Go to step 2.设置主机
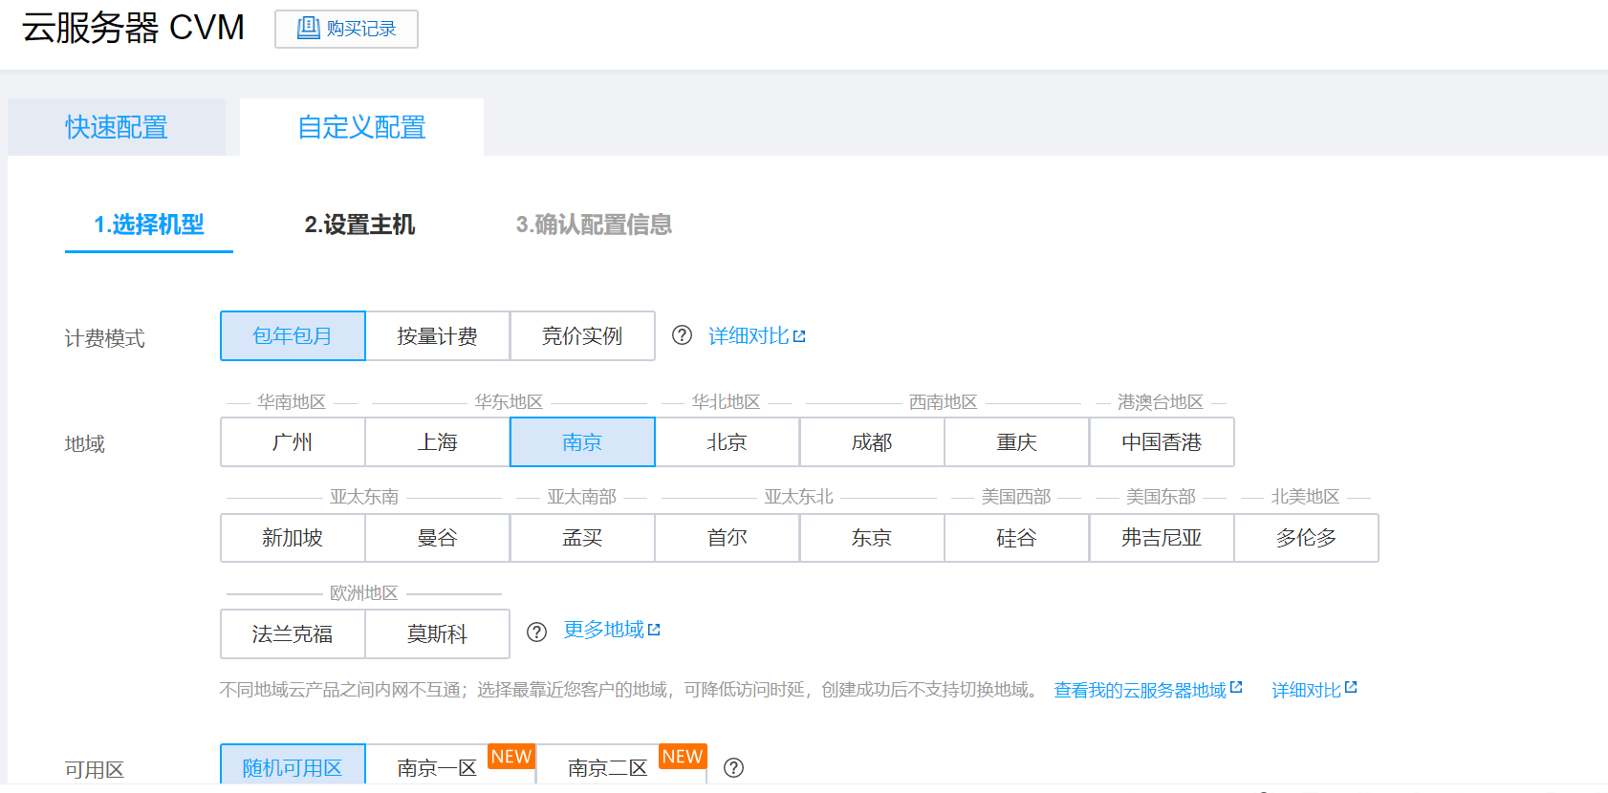This screenshot has height=793, width=1608. tap(359, 225)
